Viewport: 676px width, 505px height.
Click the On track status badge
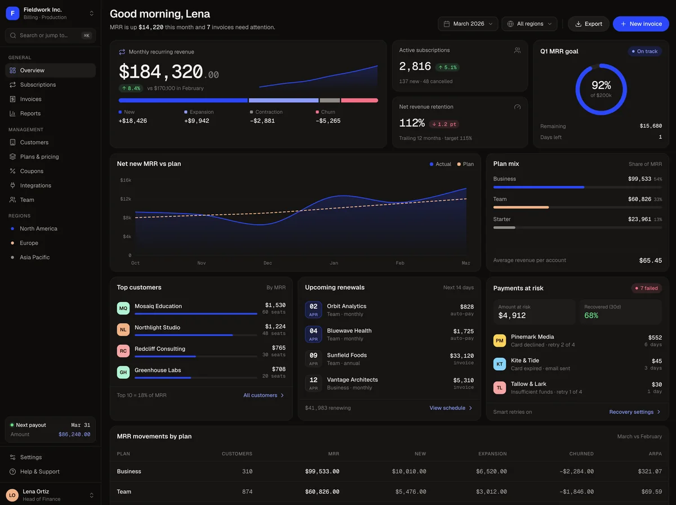644,51
